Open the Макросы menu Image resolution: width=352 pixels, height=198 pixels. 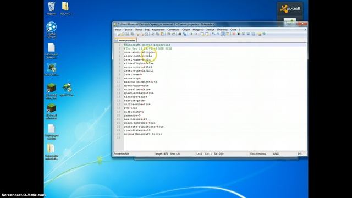coord(198,29)
